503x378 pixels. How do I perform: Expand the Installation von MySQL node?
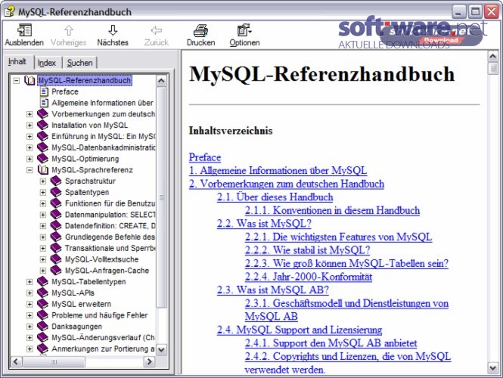tap(29, 125)
